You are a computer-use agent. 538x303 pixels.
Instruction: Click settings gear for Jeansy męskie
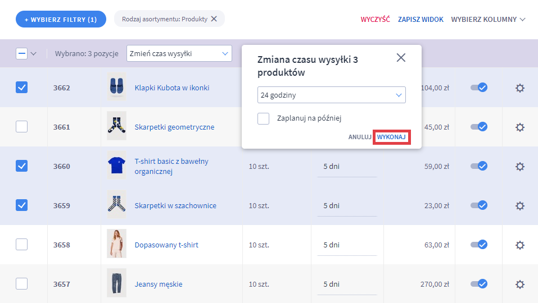pyautogui.click(x=520, y=284)
